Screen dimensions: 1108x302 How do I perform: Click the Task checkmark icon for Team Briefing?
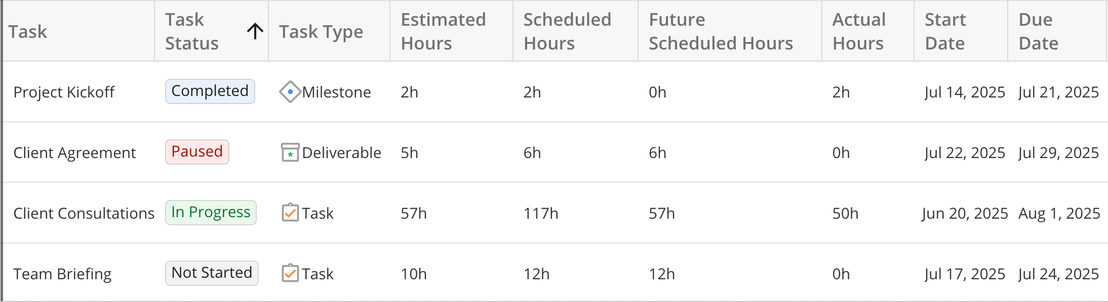point(290,274)
